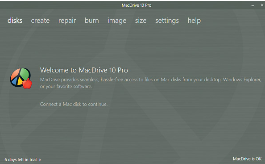Go to the image tab
265x164 pixels.
(117, 21)
